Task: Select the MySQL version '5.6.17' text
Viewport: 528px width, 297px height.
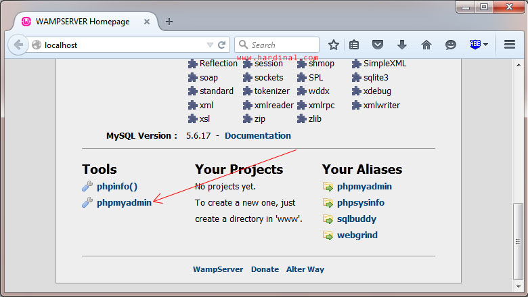Action: pyautogui.click(x=198, y=136)
